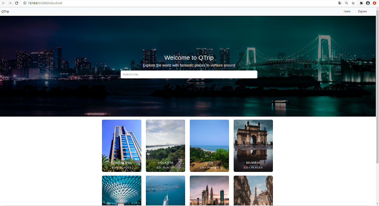Open the Bengaluru city card
379x206 pixels.
121,146
